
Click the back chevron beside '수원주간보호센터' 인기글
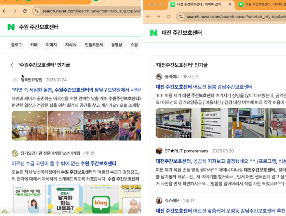(x=12, y=65)
